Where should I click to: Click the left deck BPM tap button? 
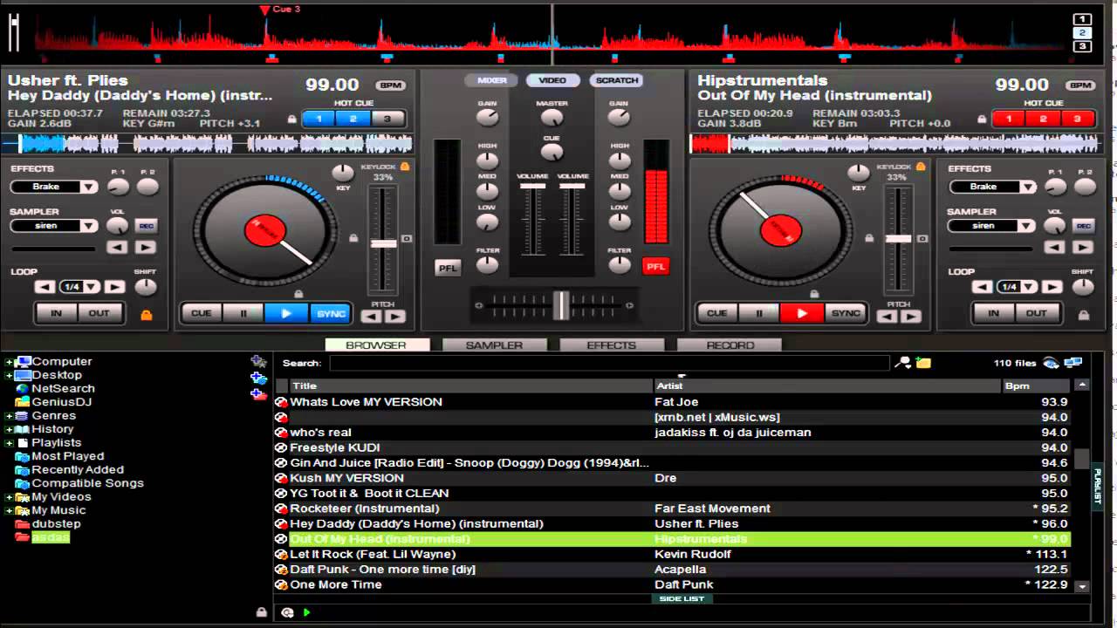click(x=390, y=85)
